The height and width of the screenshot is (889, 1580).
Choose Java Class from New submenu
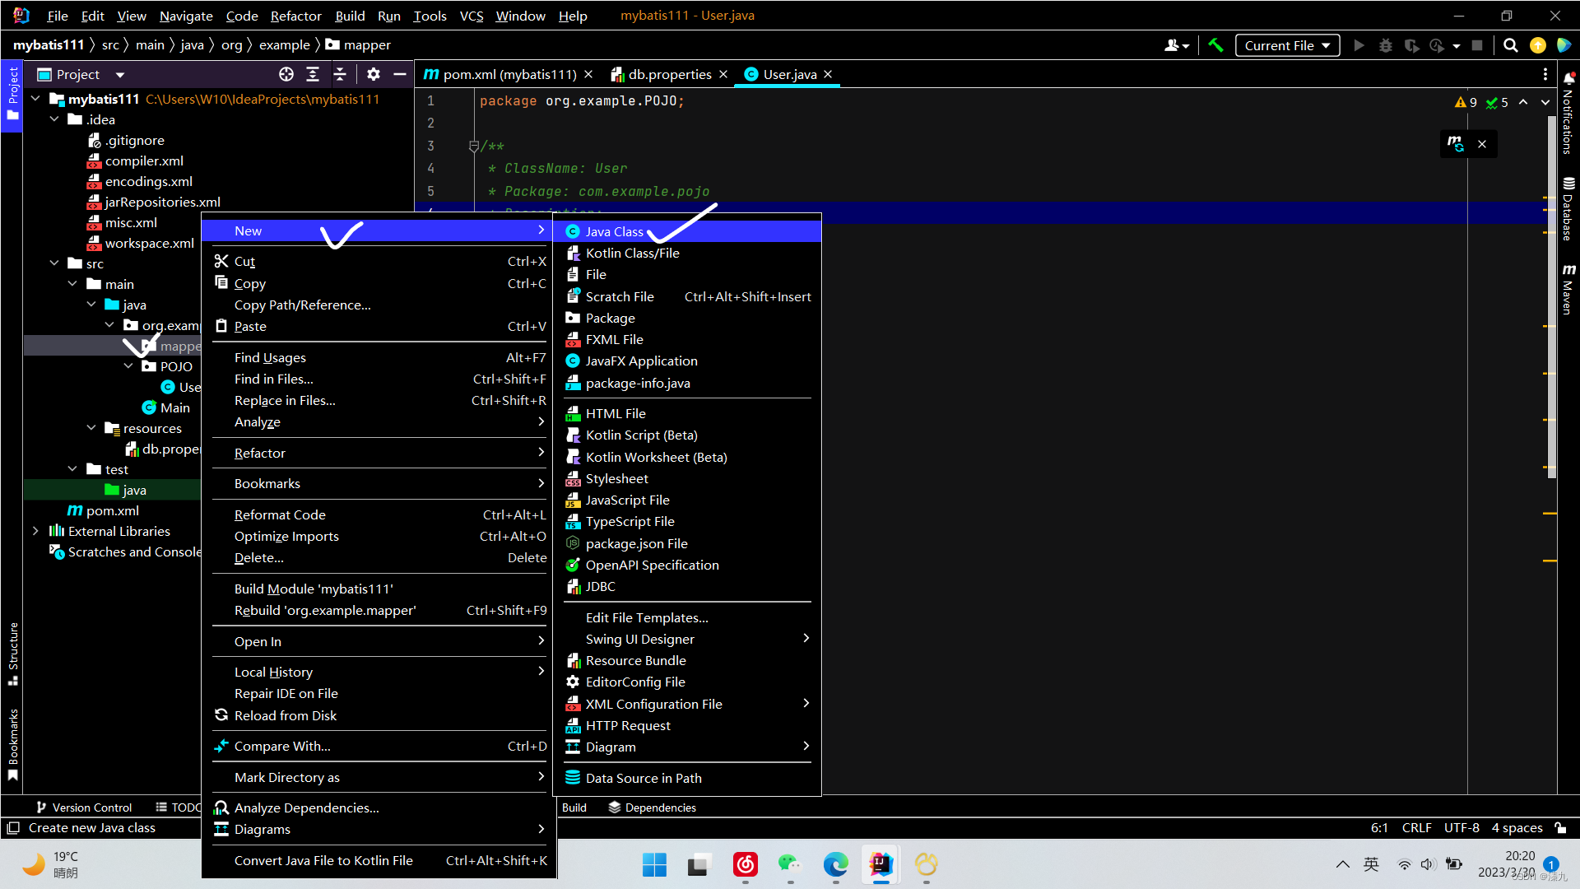[614, 231]
